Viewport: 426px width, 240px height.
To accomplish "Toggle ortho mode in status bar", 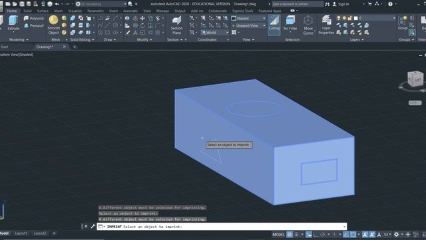I will [x=316, y=234].
